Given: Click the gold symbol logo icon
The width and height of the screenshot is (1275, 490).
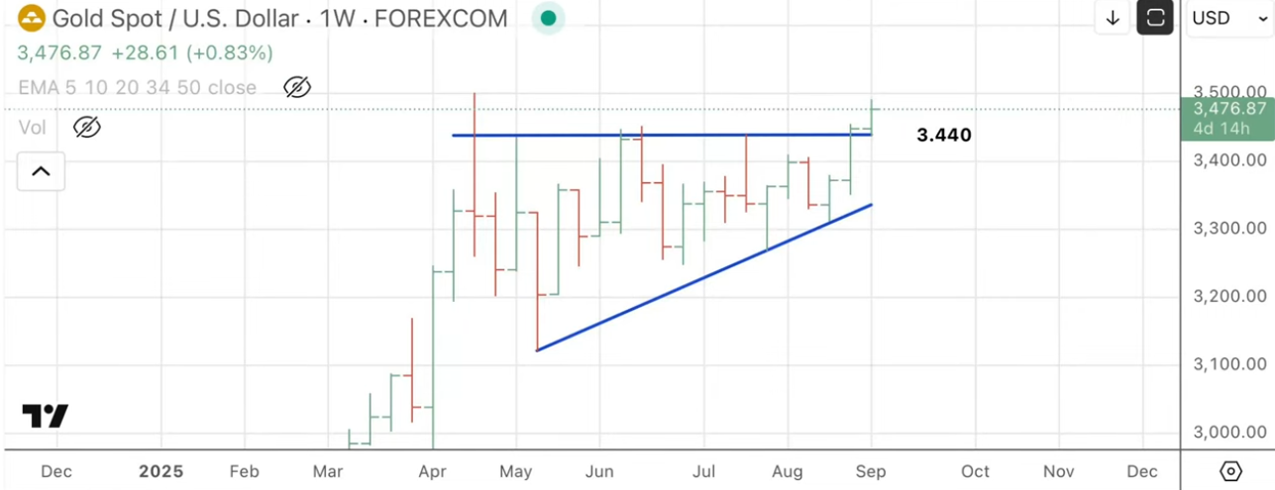Looking at the screenshot, I should (x=30, y=18).
